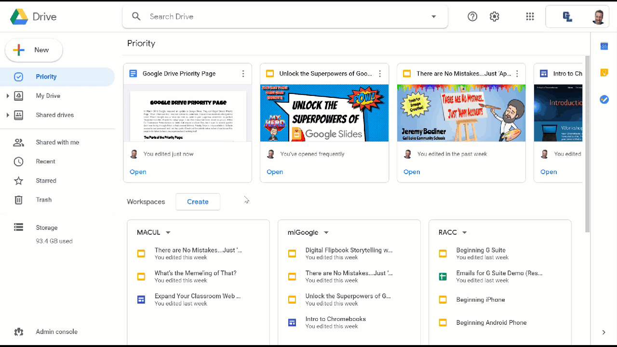Click inside the Search Drive field

point(285,16)
